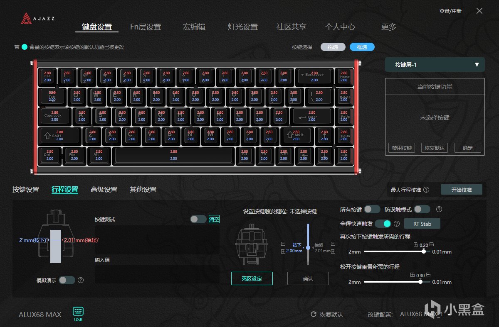Viewport: 499px width, 327px height.
Task: Click the AJAZZ logo
Action: [38, 18]
